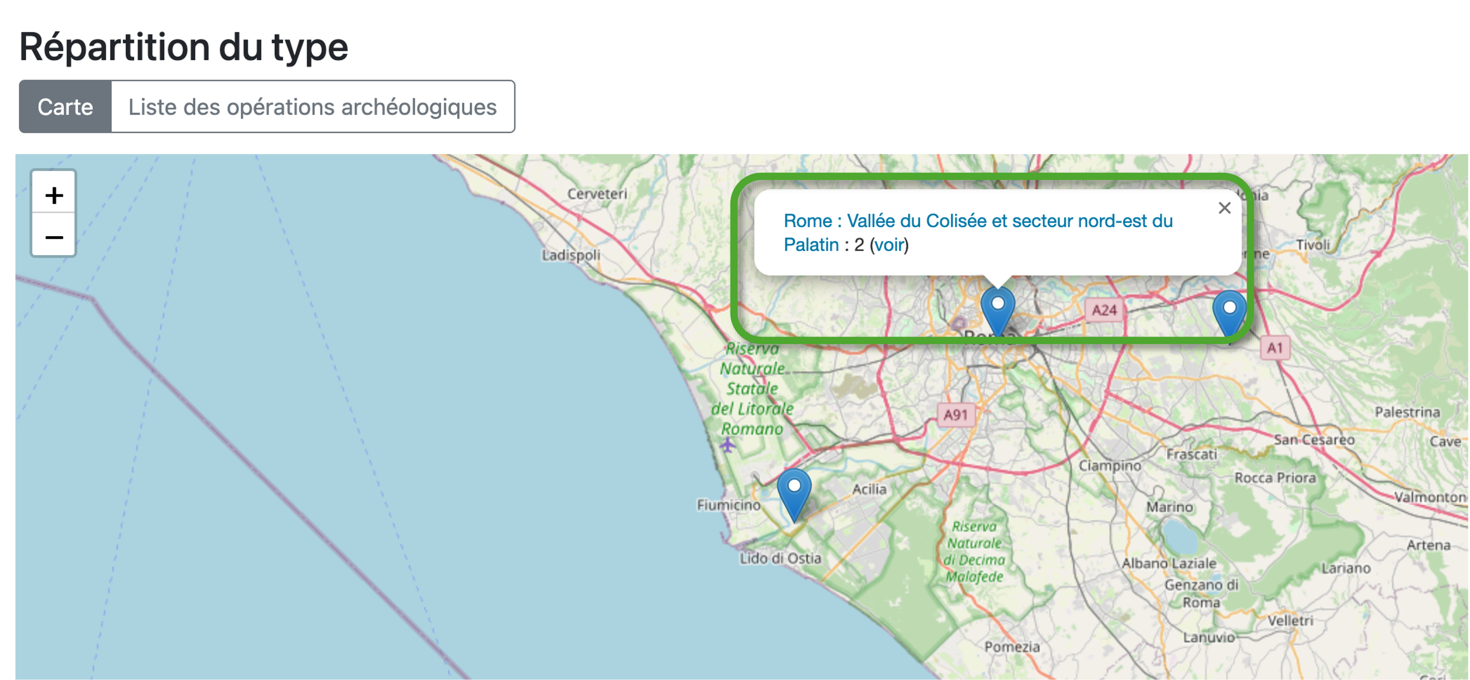Click the Ladispoli label on the map

570,255
